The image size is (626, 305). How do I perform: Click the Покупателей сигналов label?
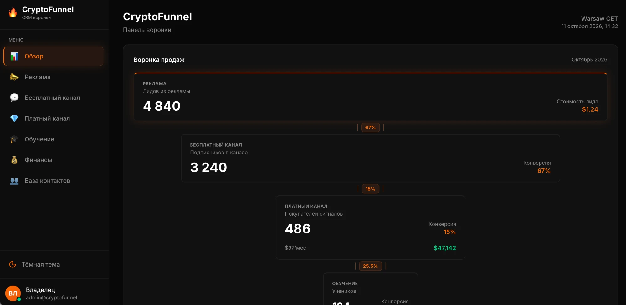[x=314, y=214]
